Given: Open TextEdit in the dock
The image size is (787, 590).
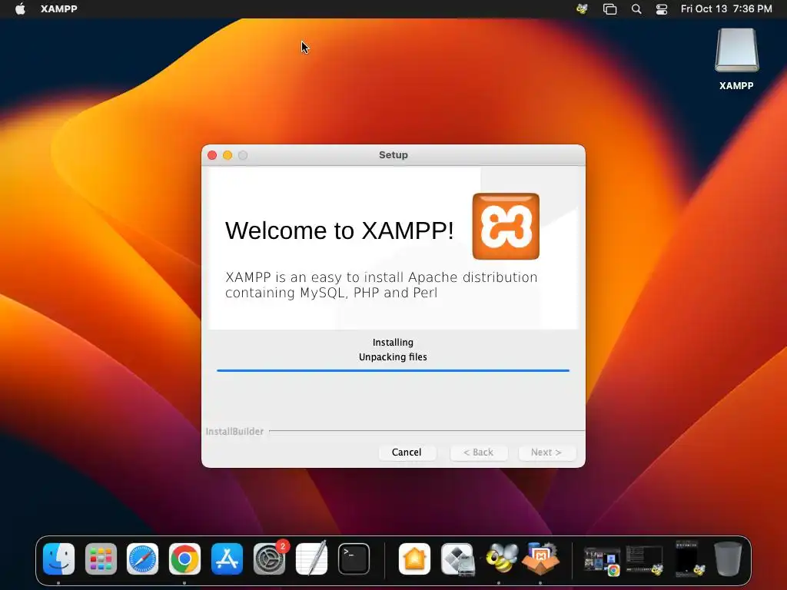Looking at the screenshot, I should click(311, 559).
